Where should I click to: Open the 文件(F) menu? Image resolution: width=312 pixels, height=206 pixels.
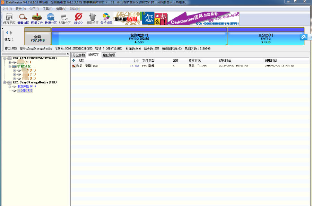click(x=7, y=9)
